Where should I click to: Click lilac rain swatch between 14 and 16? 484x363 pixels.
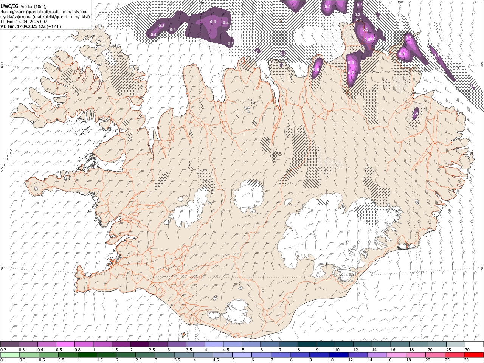pyautogui.click(x=377, y=355)
